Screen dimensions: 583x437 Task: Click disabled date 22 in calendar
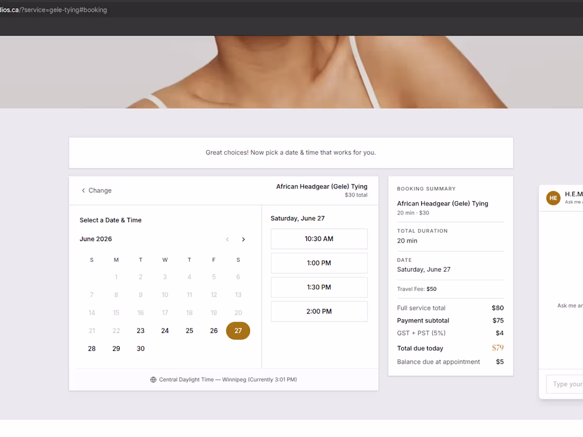tap(116, 331)
